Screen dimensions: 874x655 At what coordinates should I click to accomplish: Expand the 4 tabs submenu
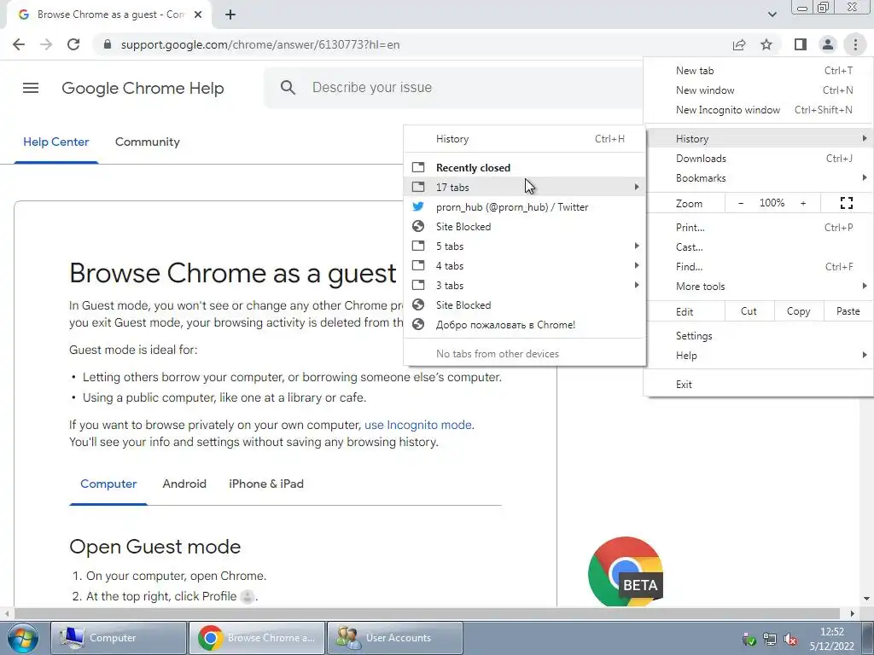525,266
